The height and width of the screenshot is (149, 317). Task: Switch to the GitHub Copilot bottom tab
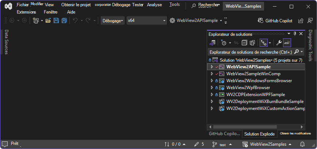[224, 134]
